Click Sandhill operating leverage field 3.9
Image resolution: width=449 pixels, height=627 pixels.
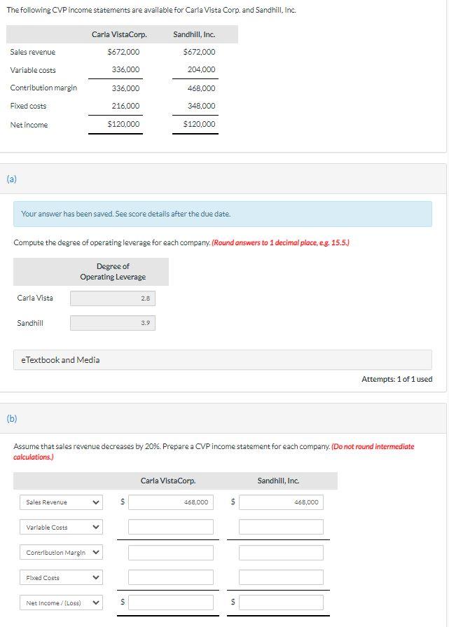(x=113, y=323)
